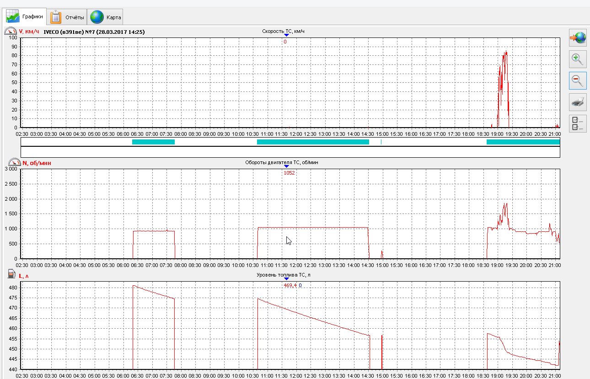This screenshot has height=379, width=590.
Task: Click the show-on-map globe arrow button
Action: 578,38
